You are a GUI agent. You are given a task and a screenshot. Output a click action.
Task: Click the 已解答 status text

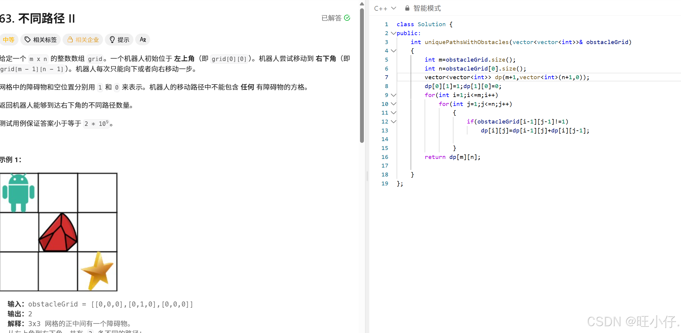[x=331, y=18]
